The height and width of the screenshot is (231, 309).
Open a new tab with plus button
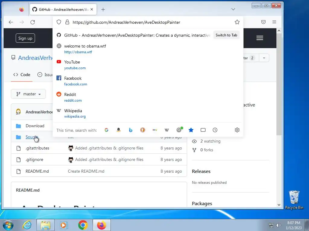[103, 9]
